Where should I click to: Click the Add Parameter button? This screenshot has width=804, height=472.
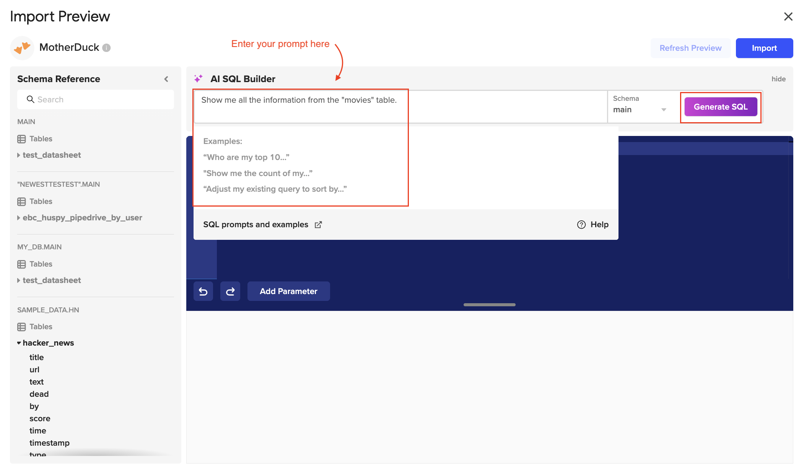pyautogui.click(x=289, y=291)
